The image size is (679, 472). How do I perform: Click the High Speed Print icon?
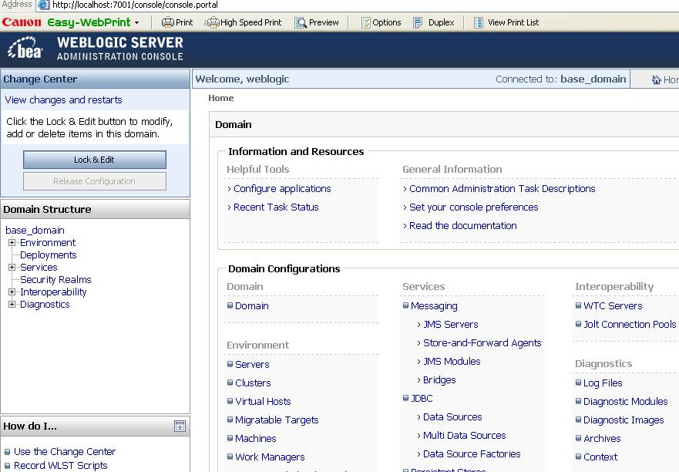coord(212,22)
